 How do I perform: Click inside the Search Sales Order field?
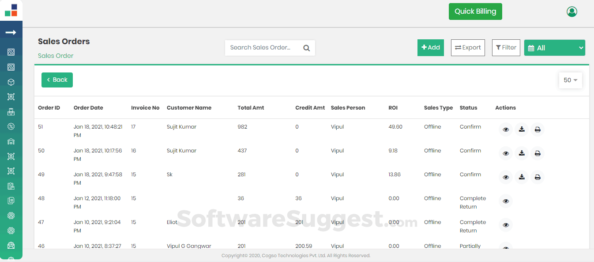click(x=260, y=47)
